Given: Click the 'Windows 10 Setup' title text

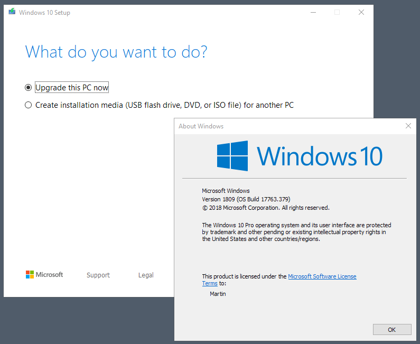Looking at the screenshot, I should click(x=44, y=13).
